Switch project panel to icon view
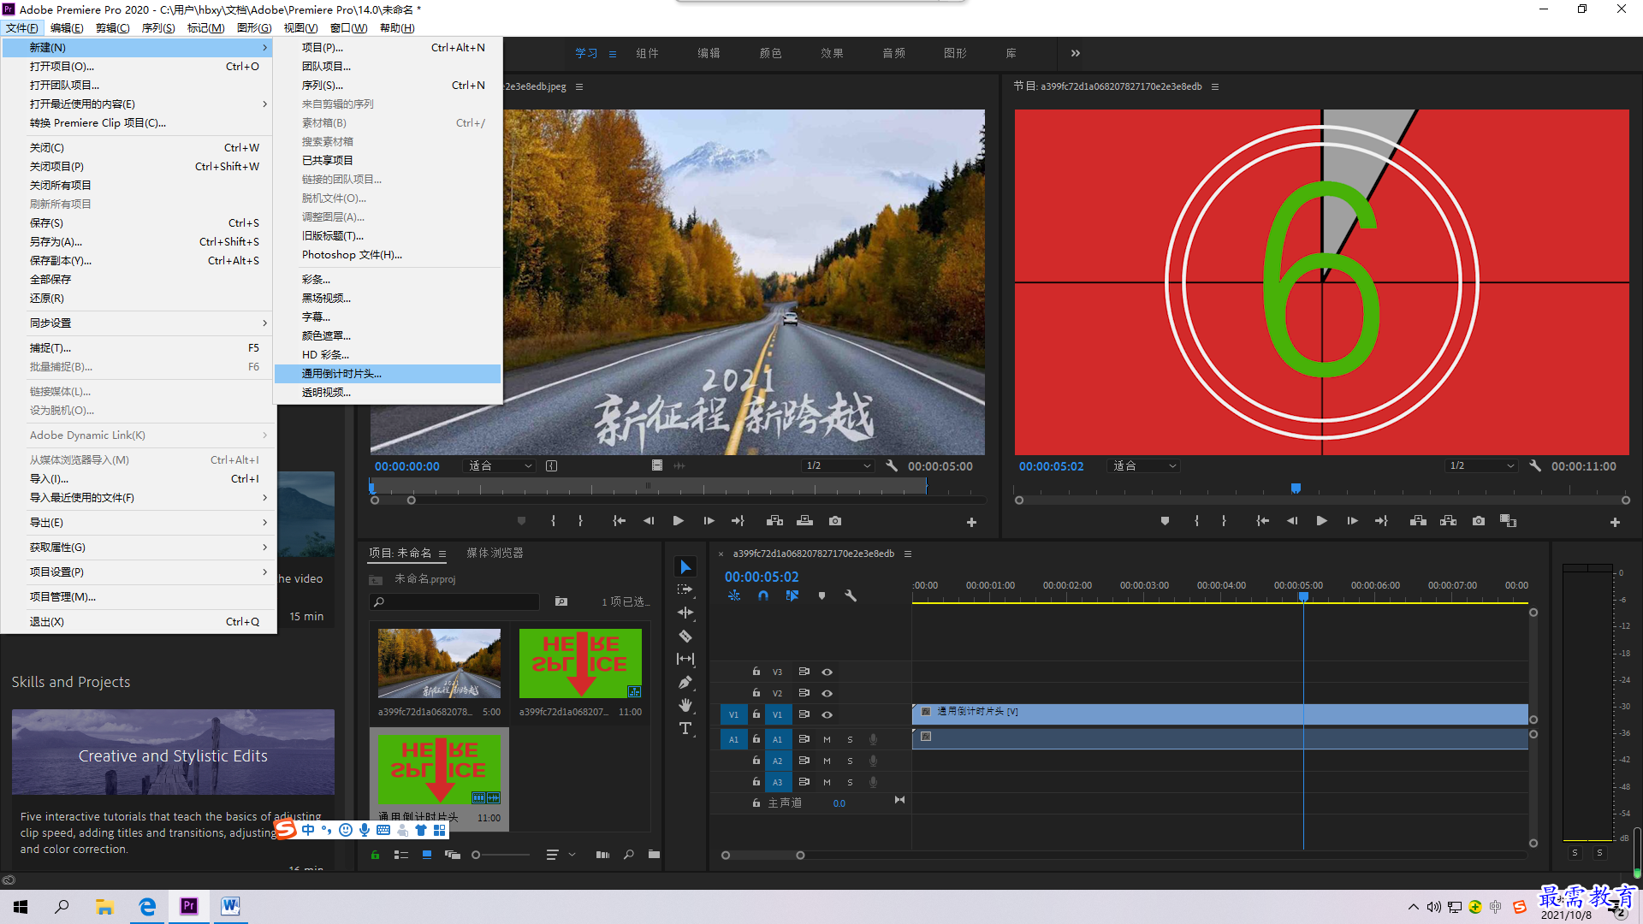The image size is (1643, 924). point(427,855)
